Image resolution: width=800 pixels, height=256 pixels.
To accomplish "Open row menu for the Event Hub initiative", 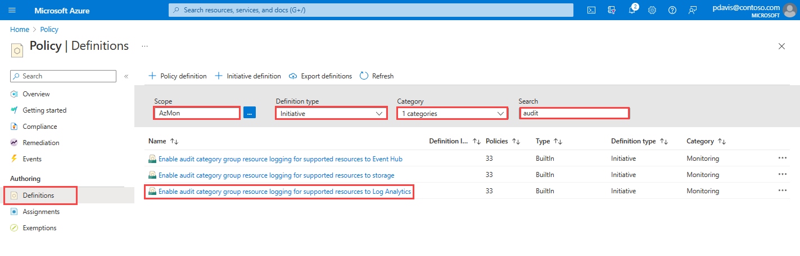I will coord(783,159).
